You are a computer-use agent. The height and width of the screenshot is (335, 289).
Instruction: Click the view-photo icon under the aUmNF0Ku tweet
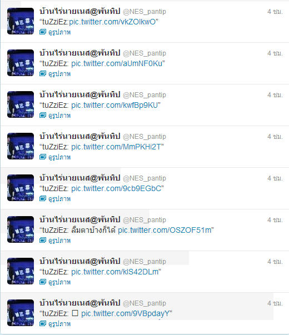click(x=43, y=74)
